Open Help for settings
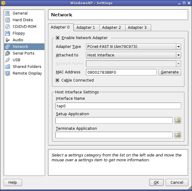Viewport: 192px width, 191px height. tap(13, 183)
